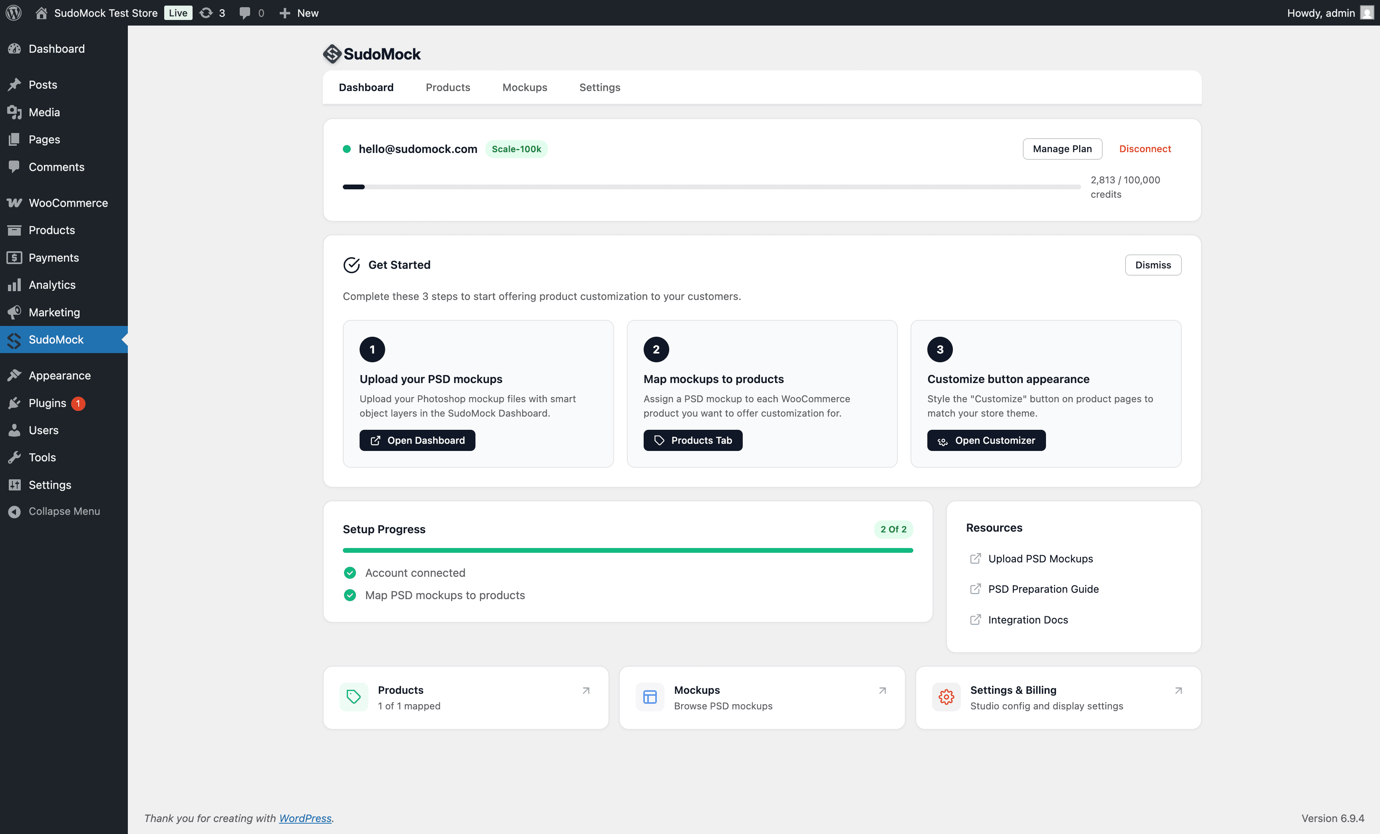The height and width of the screenshot is (834, 1380).
Task: Click the Scale-100k plan badge
Action: [x=516, y=149]
